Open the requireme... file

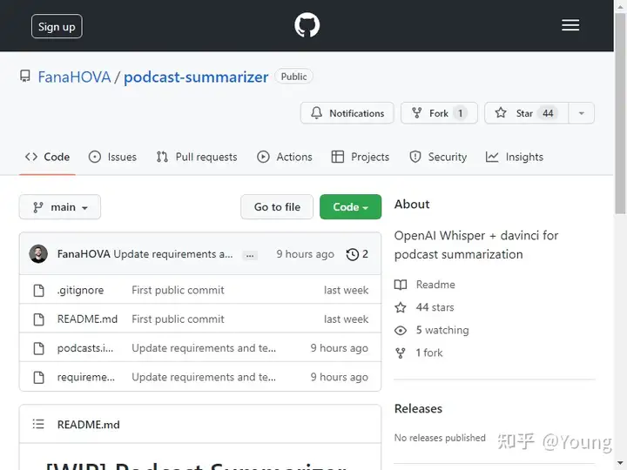[86, 377]
